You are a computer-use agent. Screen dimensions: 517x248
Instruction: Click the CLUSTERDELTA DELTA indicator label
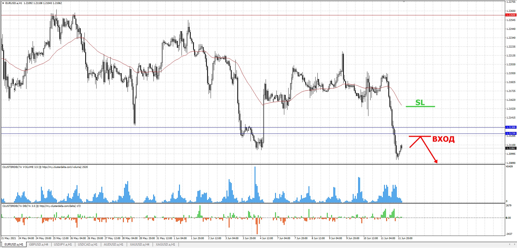[42, 206]
